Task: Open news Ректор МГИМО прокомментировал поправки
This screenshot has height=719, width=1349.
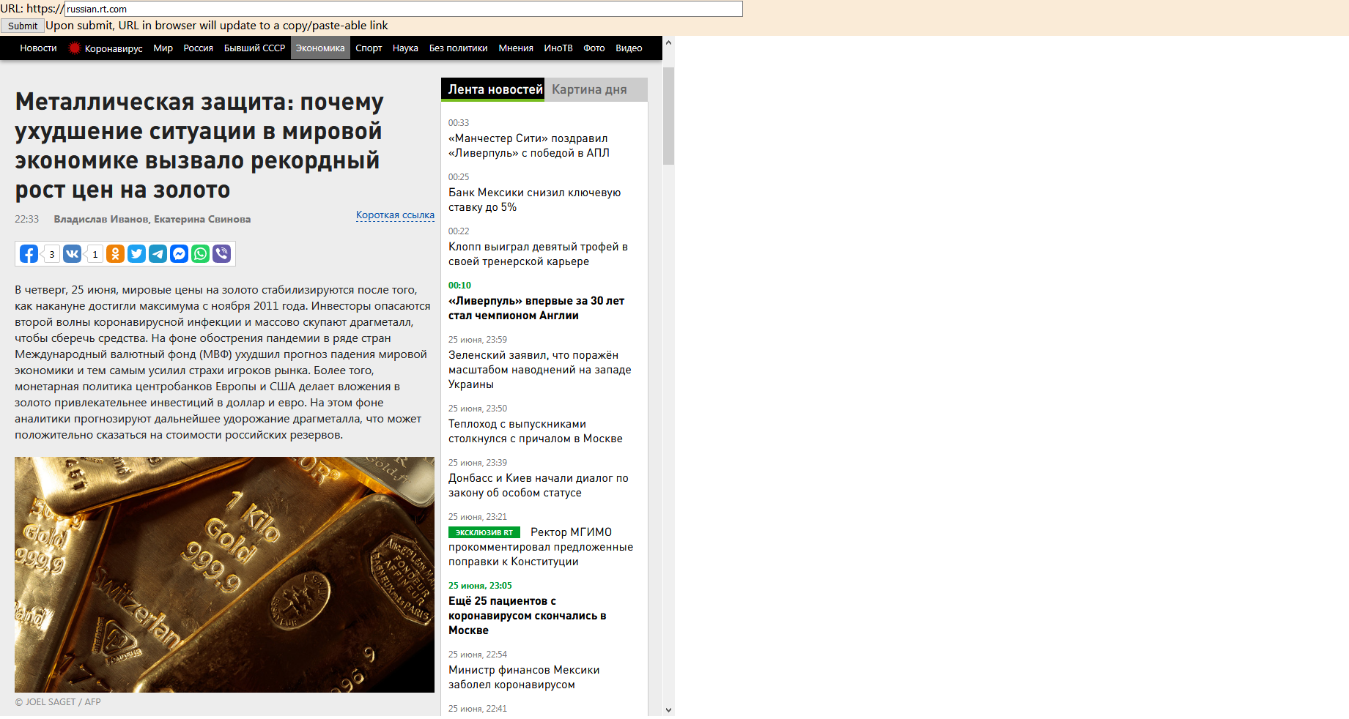Action: coord(542,547)
